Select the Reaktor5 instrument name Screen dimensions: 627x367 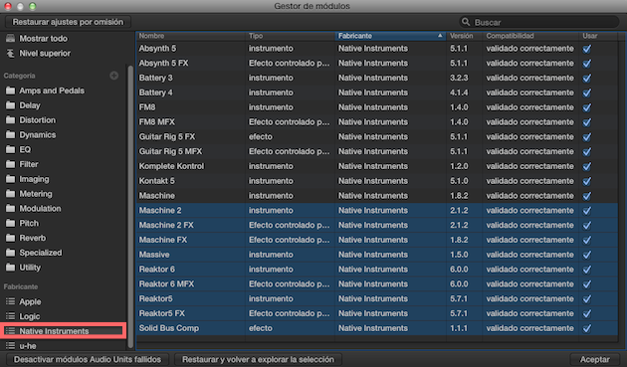tap(155, 298)
